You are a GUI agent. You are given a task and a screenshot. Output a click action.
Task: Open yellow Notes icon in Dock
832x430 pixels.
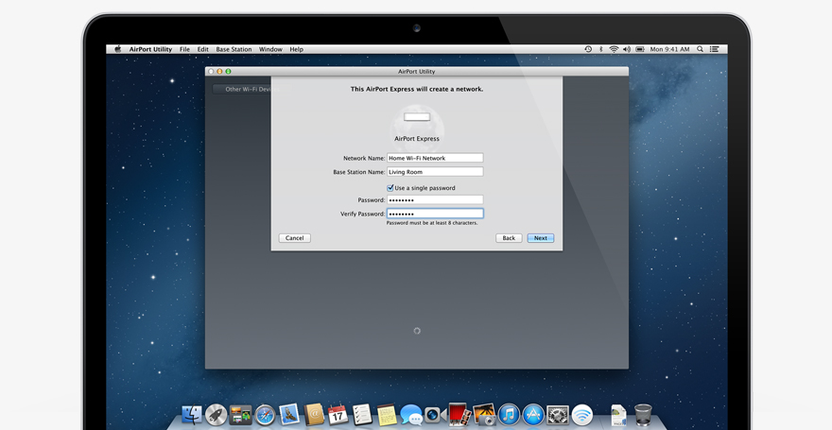tap(387, 415)
